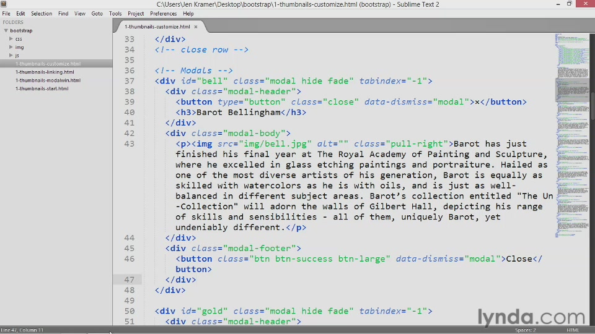This screenshot has height=334, width=595.
Task: Click the 'Modals' comment text
Action: point(196,71)
